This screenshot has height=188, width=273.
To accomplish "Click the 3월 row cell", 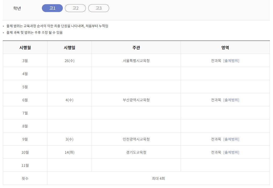I will click(25, 60).
